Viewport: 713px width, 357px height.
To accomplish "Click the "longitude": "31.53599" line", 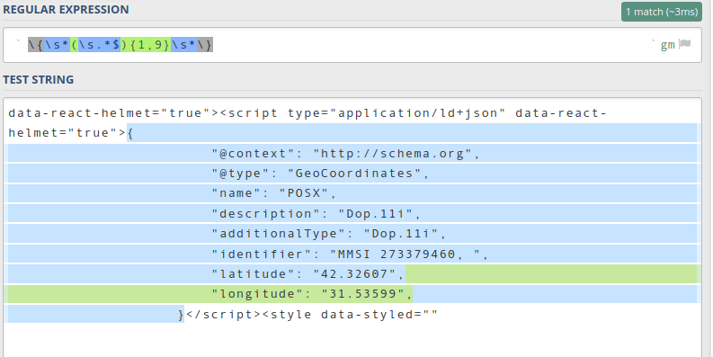I will point(312,294).
